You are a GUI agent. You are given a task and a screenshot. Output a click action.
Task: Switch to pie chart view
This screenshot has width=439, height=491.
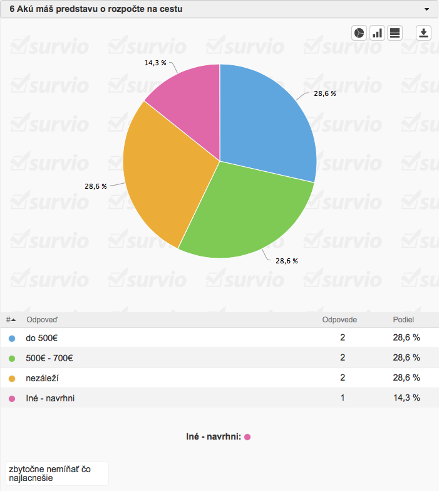click(x=359, y=33)
